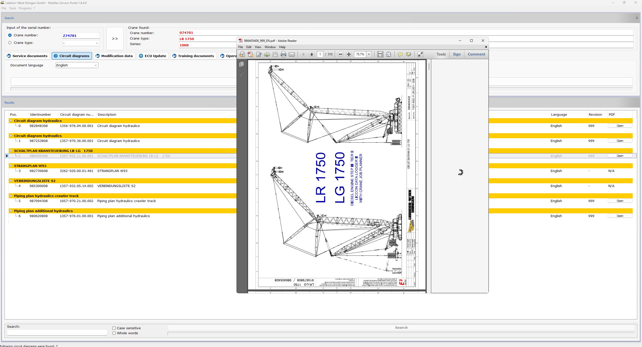Zoom out of the PDF with the minus icon

(x=341, y=54)
